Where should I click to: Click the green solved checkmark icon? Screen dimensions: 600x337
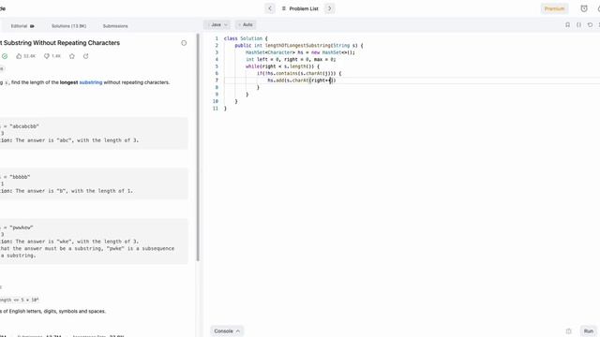click(x=5, y=56)
